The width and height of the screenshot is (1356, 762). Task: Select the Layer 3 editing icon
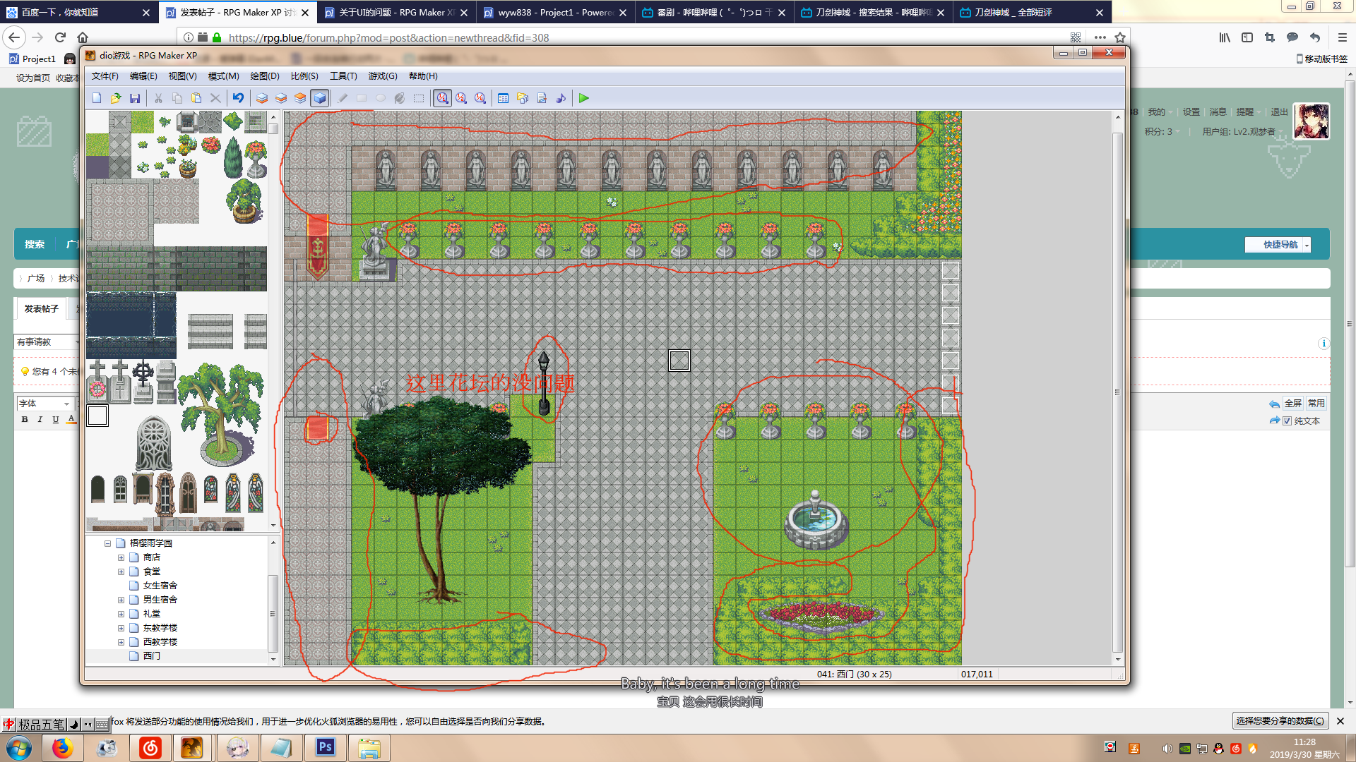[x=300, y=98]
